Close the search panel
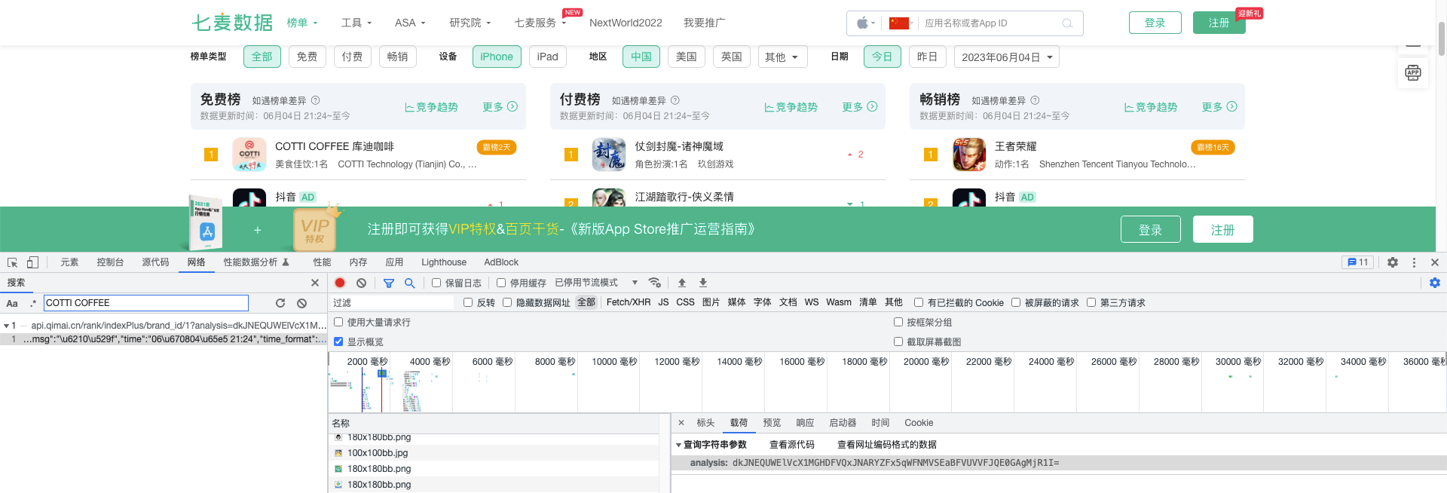1447x493 pixels. click(315, 283)
